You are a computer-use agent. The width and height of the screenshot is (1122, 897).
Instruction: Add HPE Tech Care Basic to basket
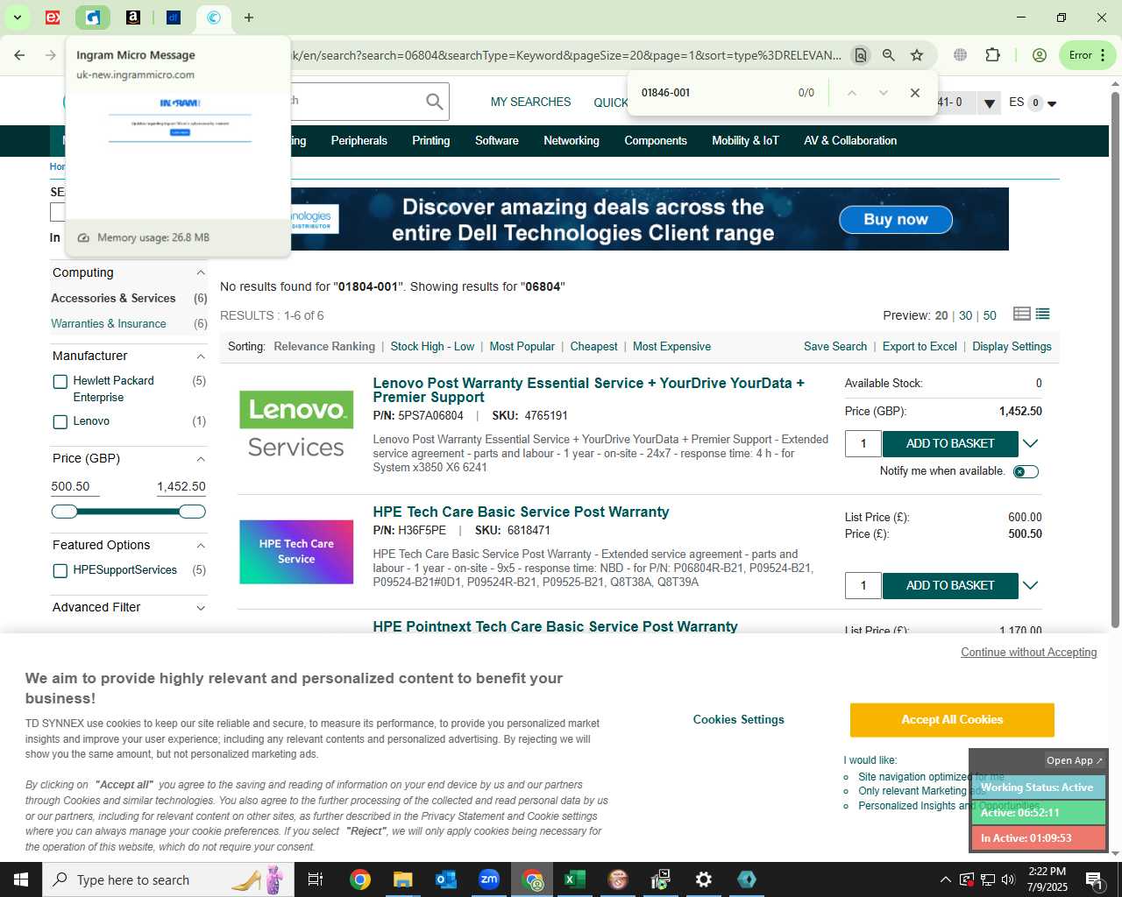[x=950, y=586]
